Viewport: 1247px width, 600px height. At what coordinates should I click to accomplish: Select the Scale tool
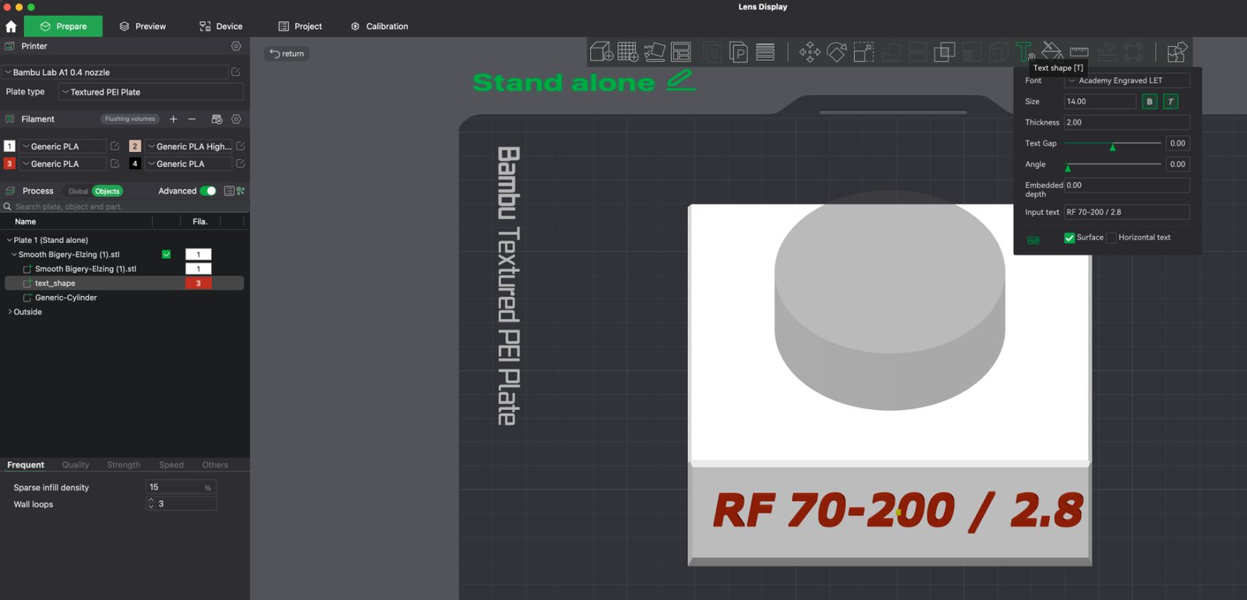(864, 52)
